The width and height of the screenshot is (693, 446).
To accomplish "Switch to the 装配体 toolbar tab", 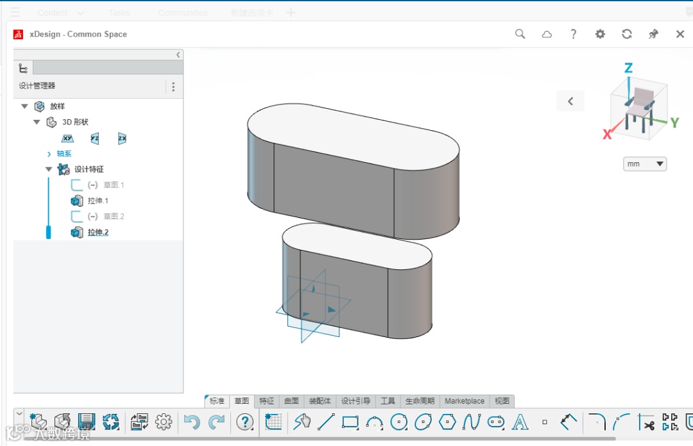I will point(320,401).
